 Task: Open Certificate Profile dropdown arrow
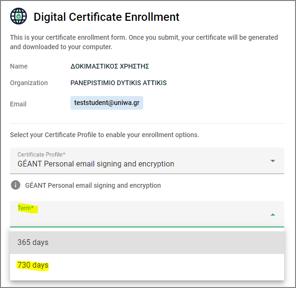tap(272, 161)
